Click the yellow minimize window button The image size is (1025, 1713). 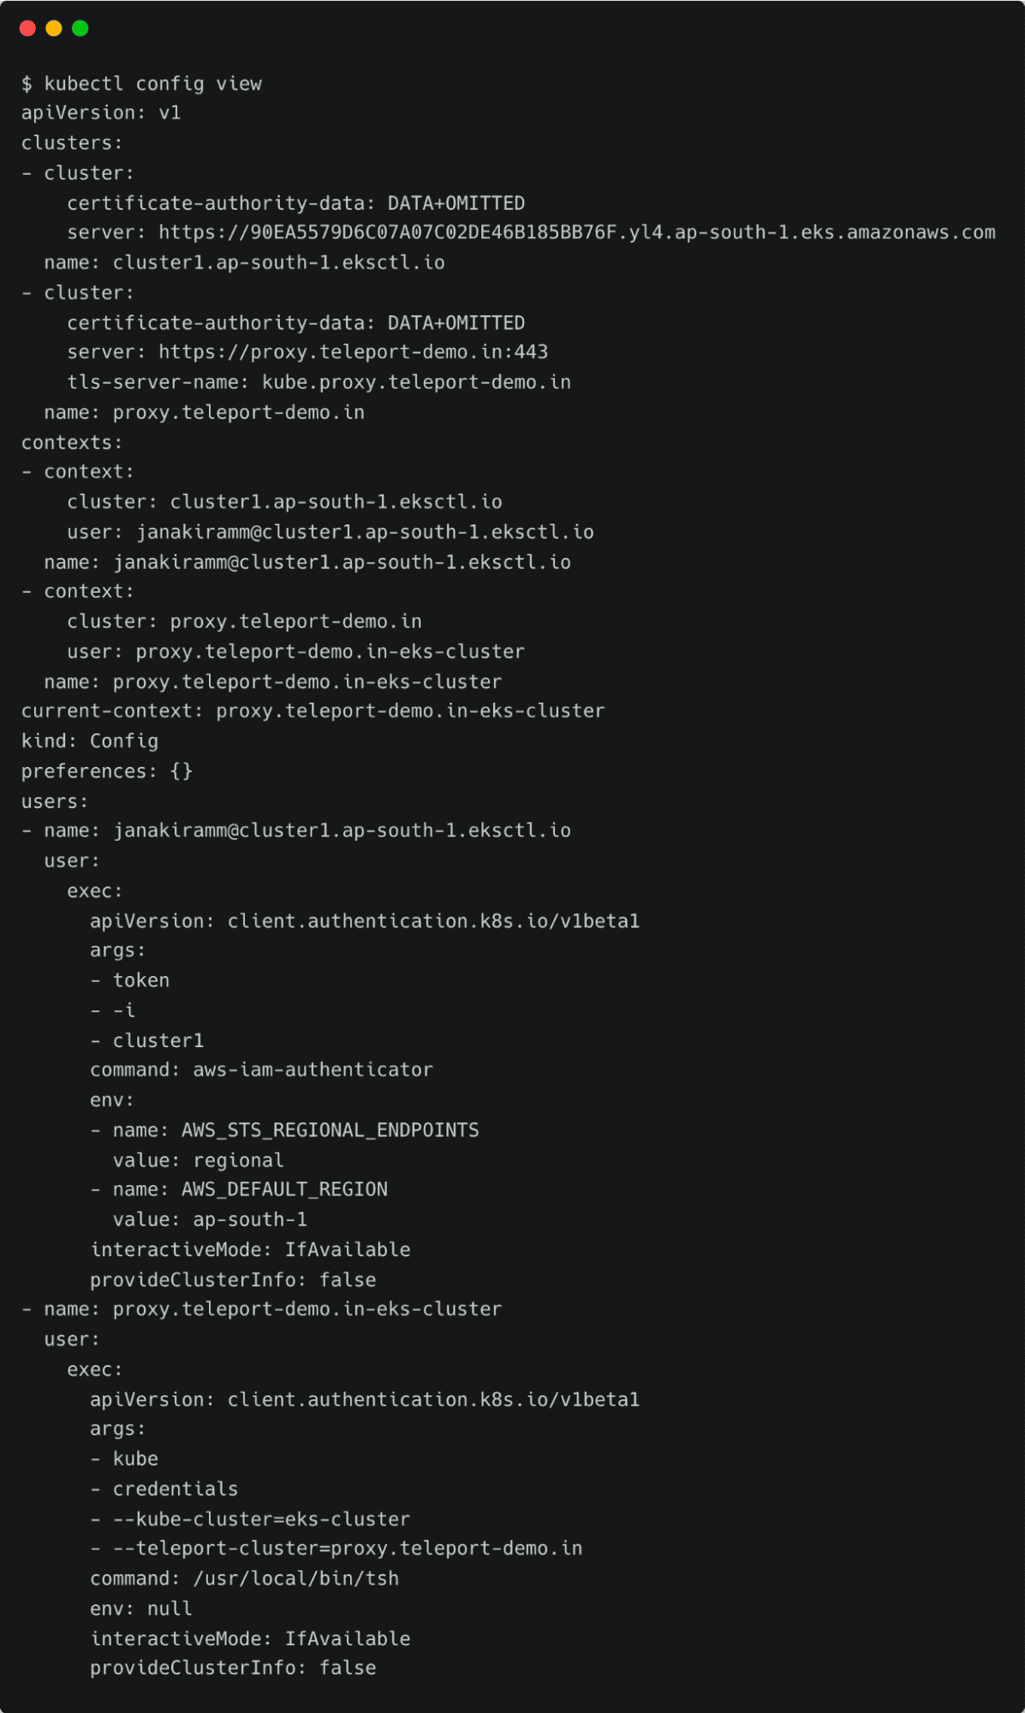tap(54, 28)
